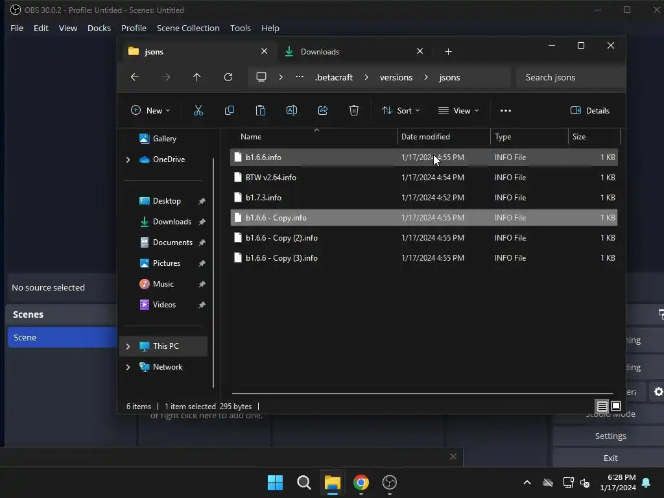The height and width of the screenshot is (498, 664).
Task: Switch to large thumbnails view icon in status bar
Action: [x=616, y=406]
